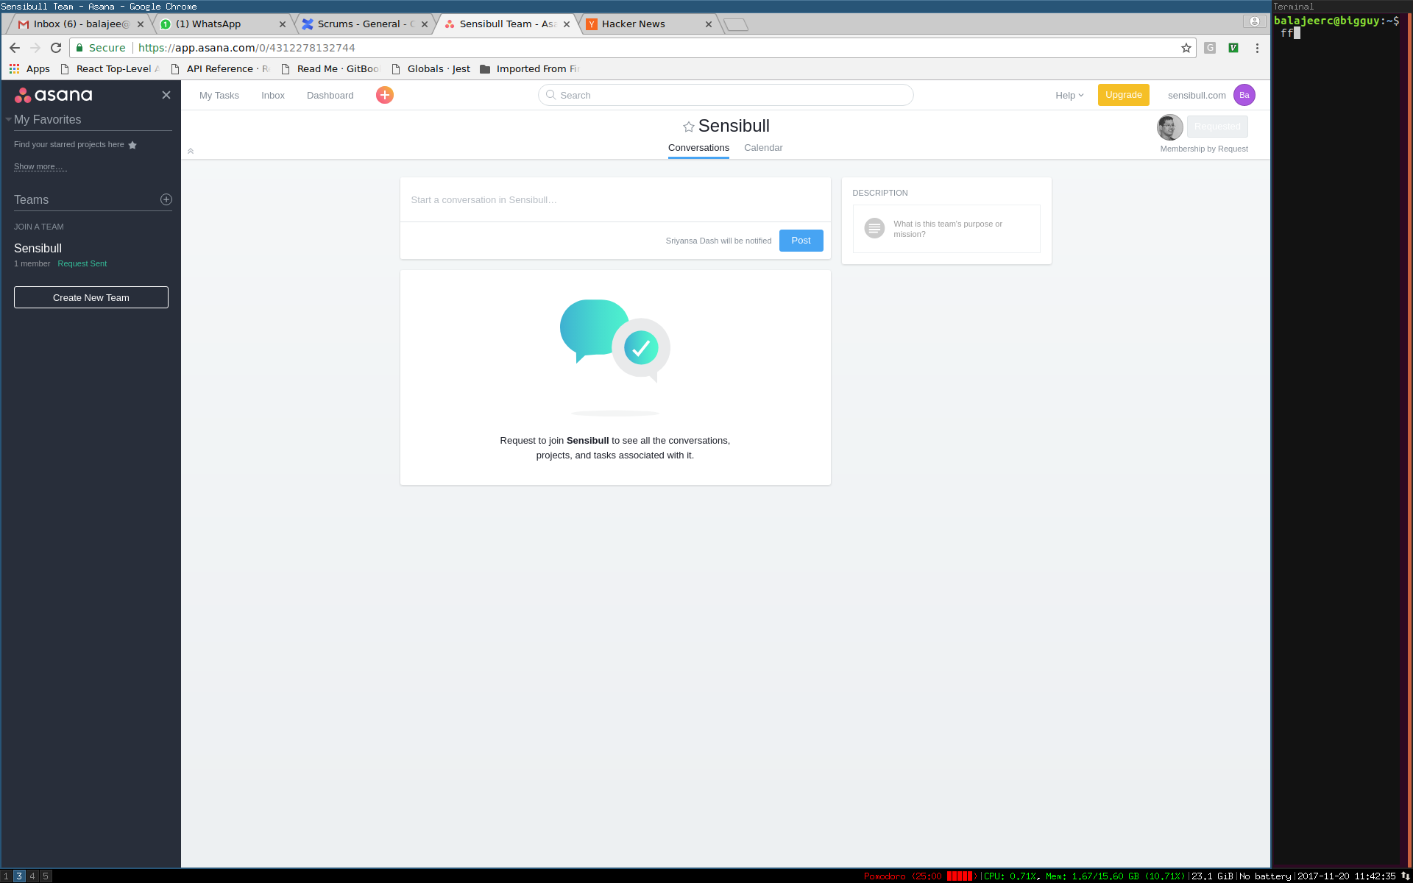Click the Asana logo in sidebar
1413x883 pixels.
54,95
